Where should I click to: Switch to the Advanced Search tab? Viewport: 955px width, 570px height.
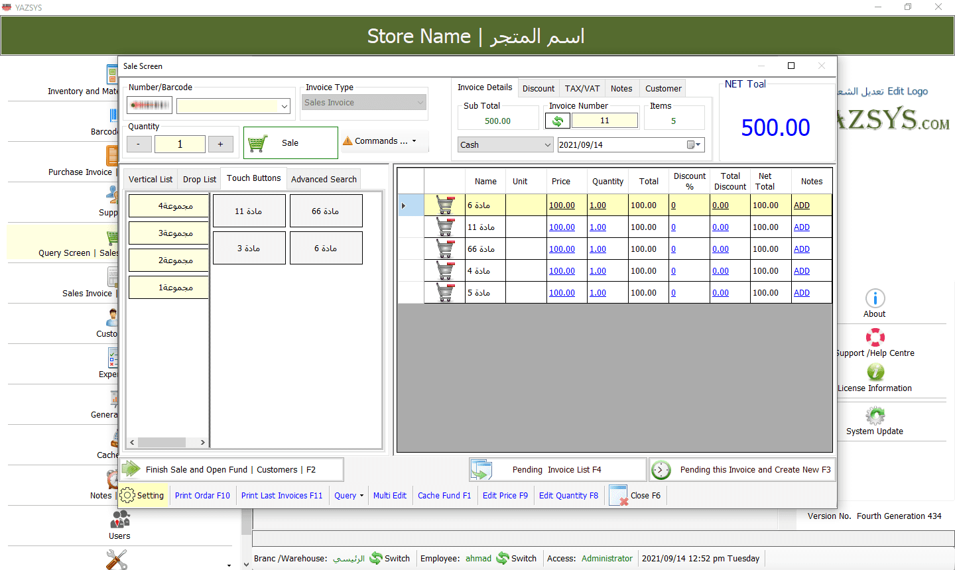coord(324,179)
